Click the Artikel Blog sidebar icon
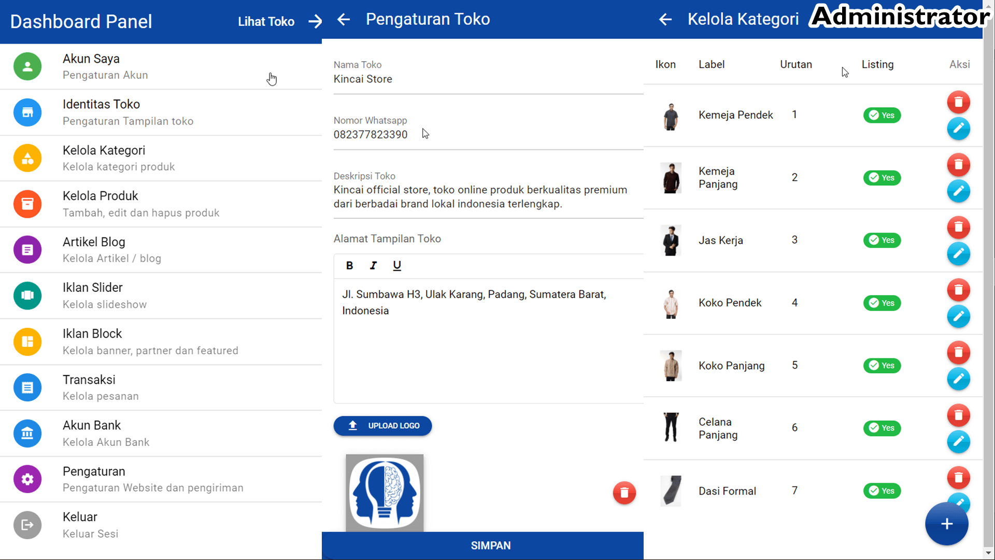The height and width of the screenshot is (560, 995). (x=27, y=249)
